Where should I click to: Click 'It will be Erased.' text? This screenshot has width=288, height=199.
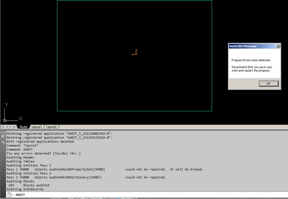[186, 169]
